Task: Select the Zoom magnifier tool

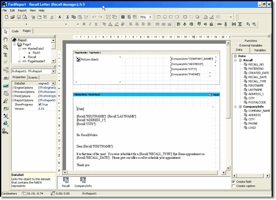Action: click(5, 47)
